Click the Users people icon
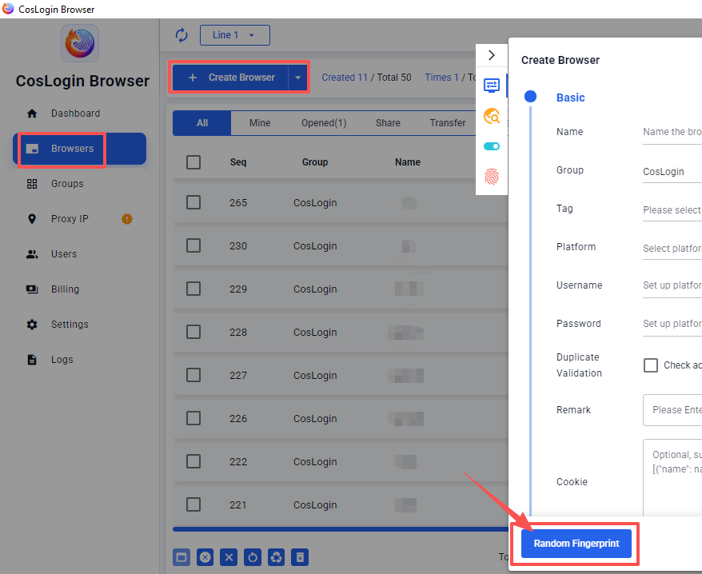Screen dimensions: 702x574 [32, 254]
